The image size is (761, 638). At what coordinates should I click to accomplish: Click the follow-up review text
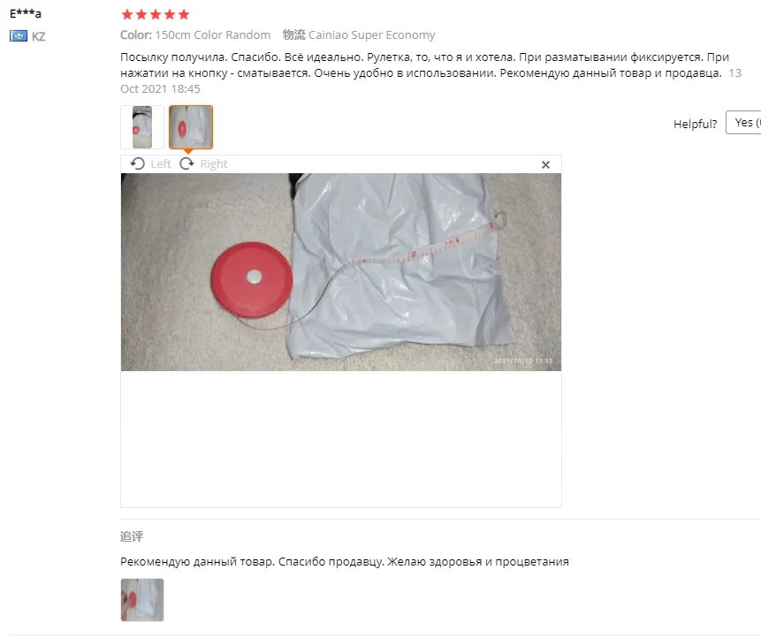coord(345,562)
